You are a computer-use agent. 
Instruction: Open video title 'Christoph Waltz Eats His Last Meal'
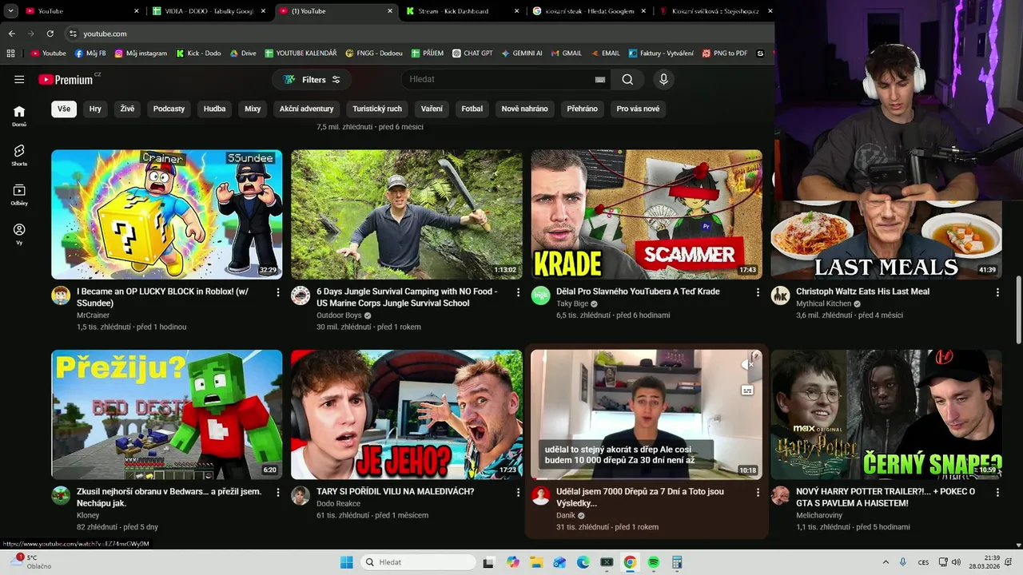point(862,291)
